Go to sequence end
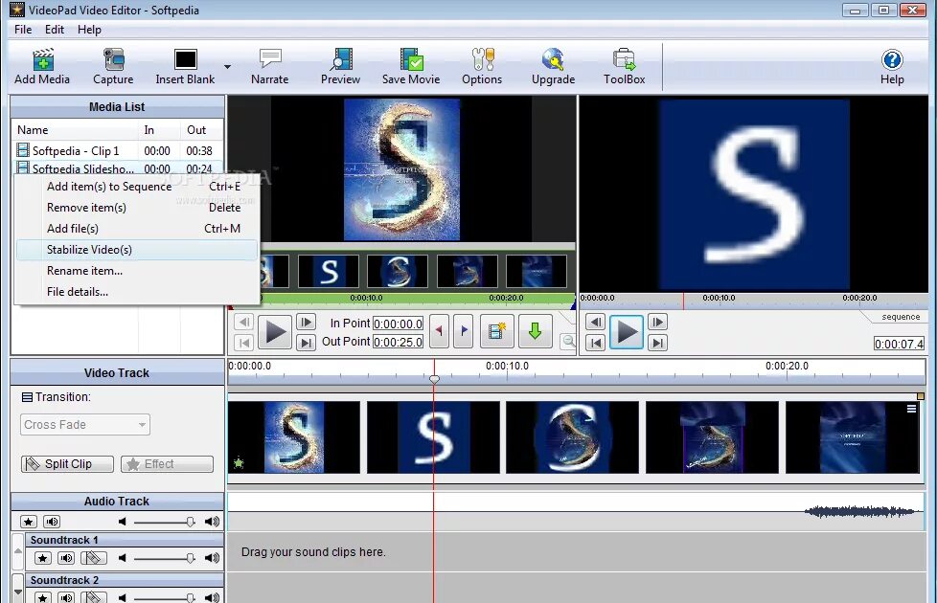This screenshot has height=603, width=937. [x=657, y=343]
